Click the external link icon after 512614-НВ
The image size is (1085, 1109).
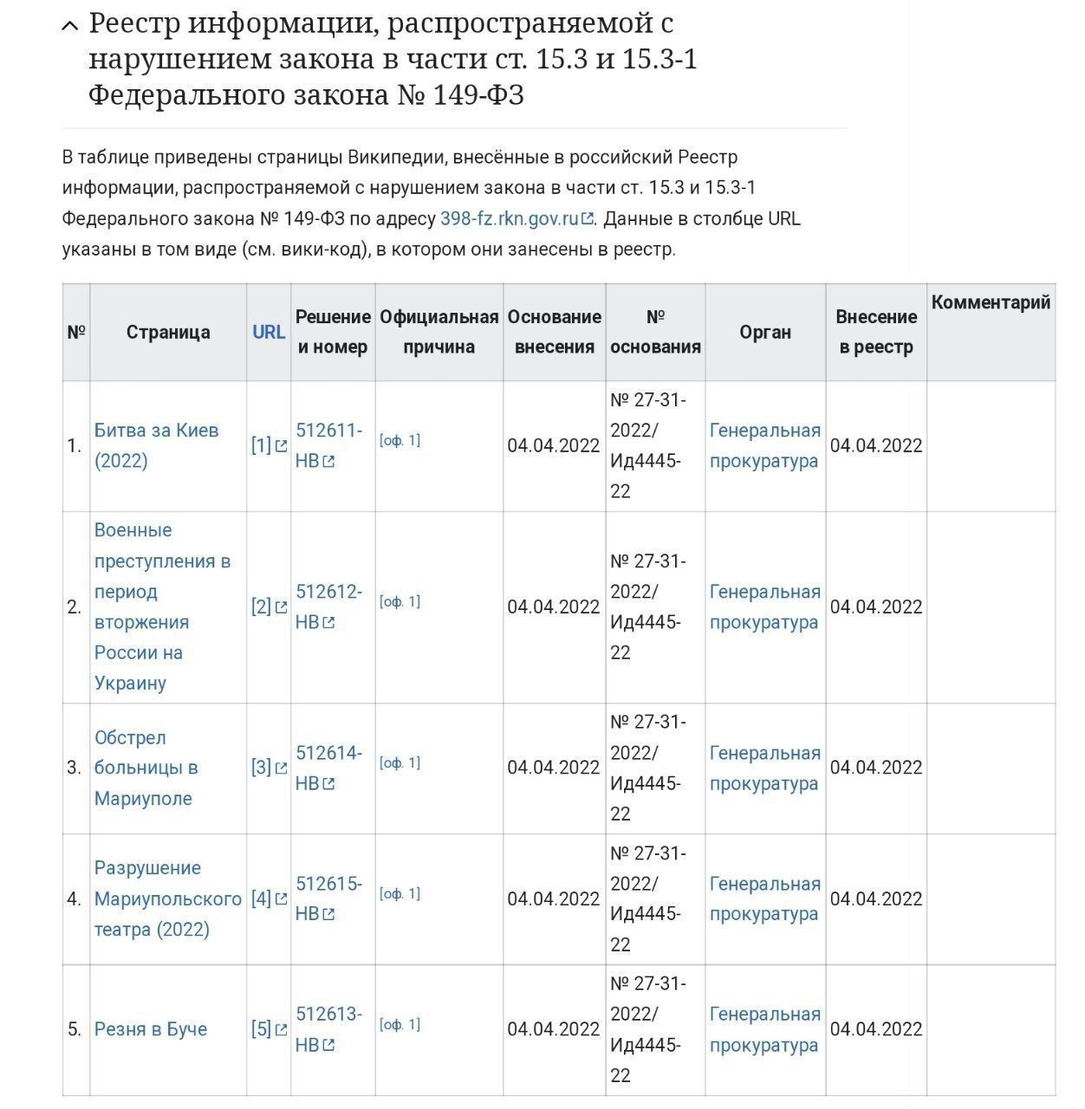point(330,782)
